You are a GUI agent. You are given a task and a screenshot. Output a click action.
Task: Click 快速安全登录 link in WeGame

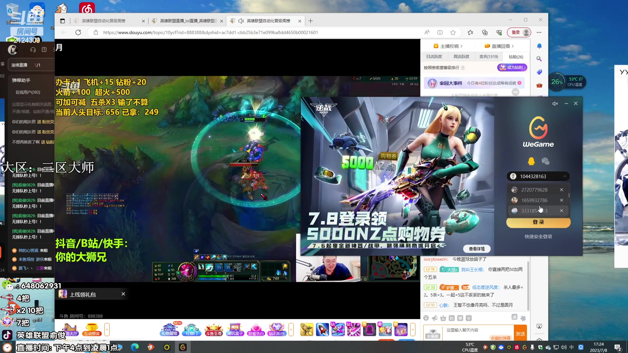pos(538,237)
